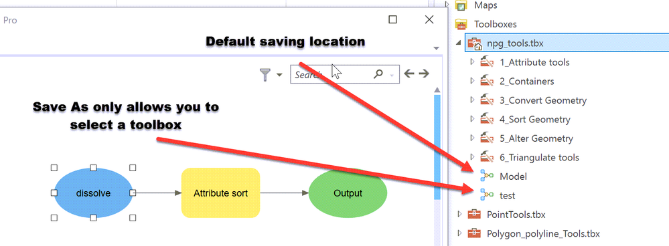Open the search options dropdown arrow
Screen dimensions: 669x246
[x=392, y=76]
